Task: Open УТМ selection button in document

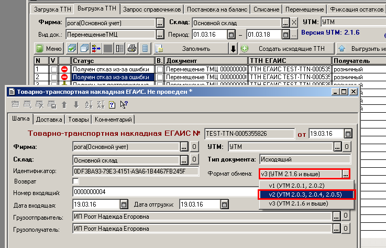Action: (337, 147)
